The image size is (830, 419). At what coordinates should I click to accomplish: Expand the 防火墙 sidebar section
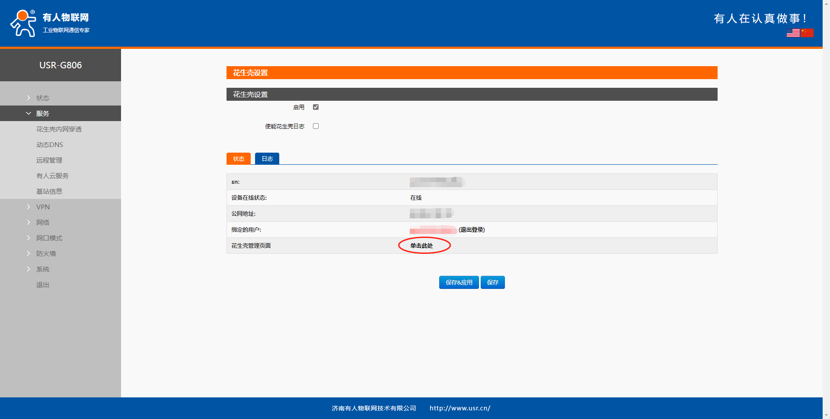tap(46, 254)
